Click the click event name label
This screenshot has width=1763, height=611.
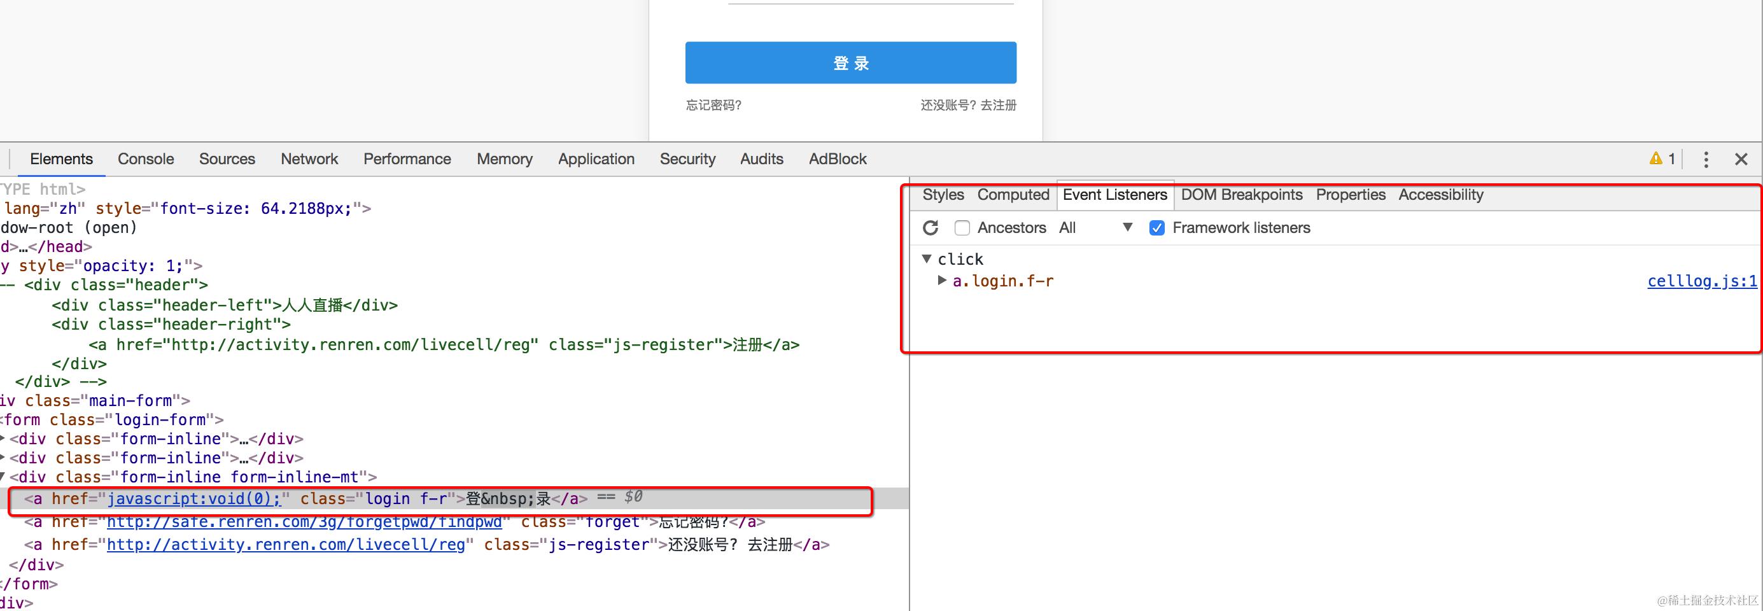point(960,259)
